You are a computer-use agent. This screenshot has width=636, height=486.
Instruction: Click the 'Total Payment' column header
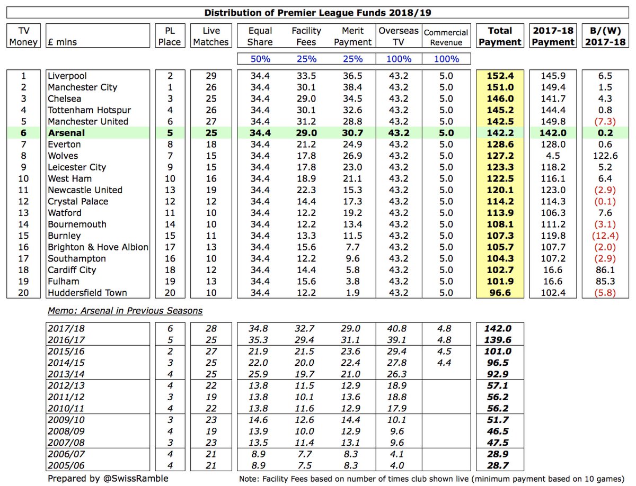(500, 36)
